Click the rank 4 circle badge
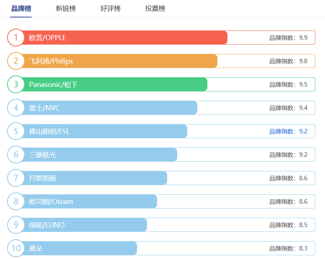Image resolution: width=325 pixels, height=259 pixels. click(16, 108)
